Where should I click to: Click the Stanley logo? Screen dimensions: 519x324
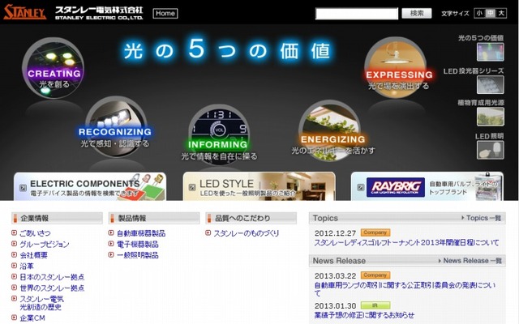(25, 12)
